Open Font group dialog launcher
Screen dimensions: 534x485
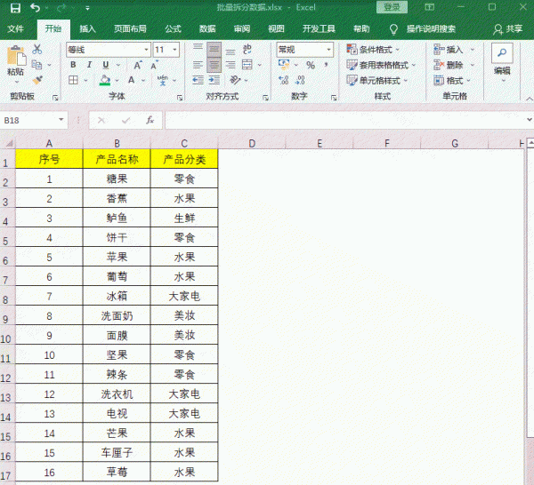(180, 98)
